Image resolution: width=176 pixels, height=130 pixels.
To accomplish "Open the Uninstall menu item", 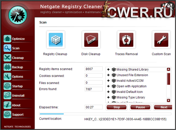I will pos(18,96).
